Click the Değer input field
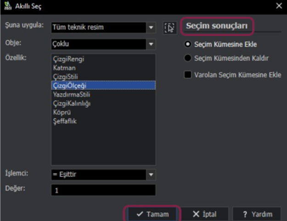Viewport: 287px width, 221px height. click(x=103, y=190)
